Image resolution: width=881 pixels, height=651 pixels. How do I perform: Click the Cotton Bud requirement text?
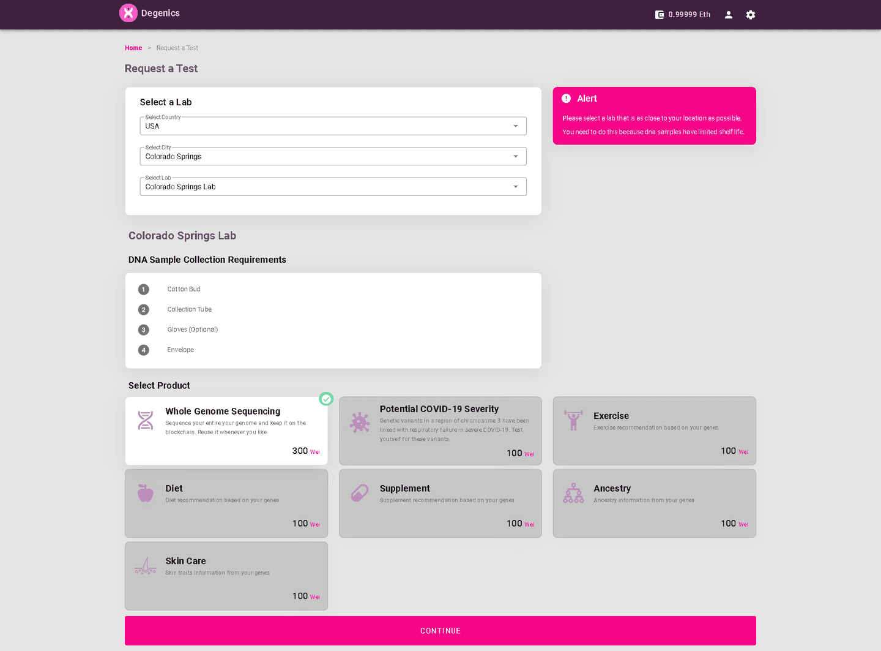pos(184,289)
